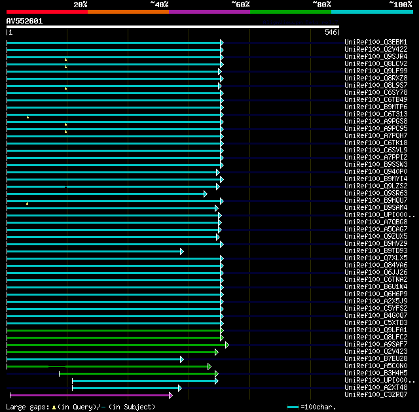This screenshot has height=412, width=419.
Task: Select the label UniRef100_A7PQH7
Action: click(x=376, y=136)
